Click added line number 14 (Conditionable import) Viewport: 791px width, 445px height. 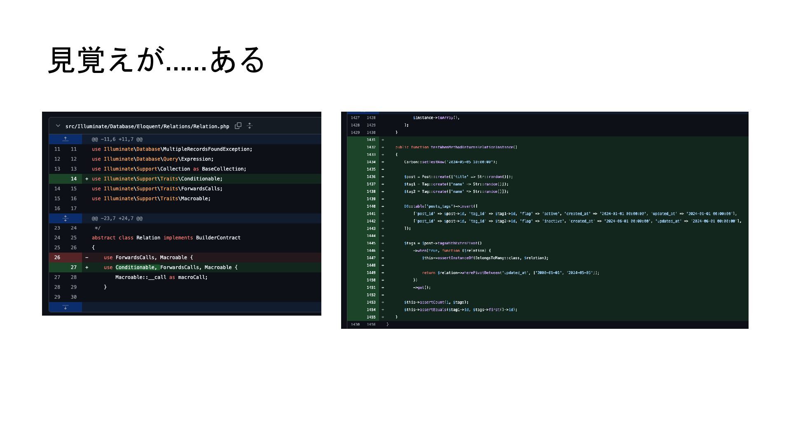coord(73,179)
